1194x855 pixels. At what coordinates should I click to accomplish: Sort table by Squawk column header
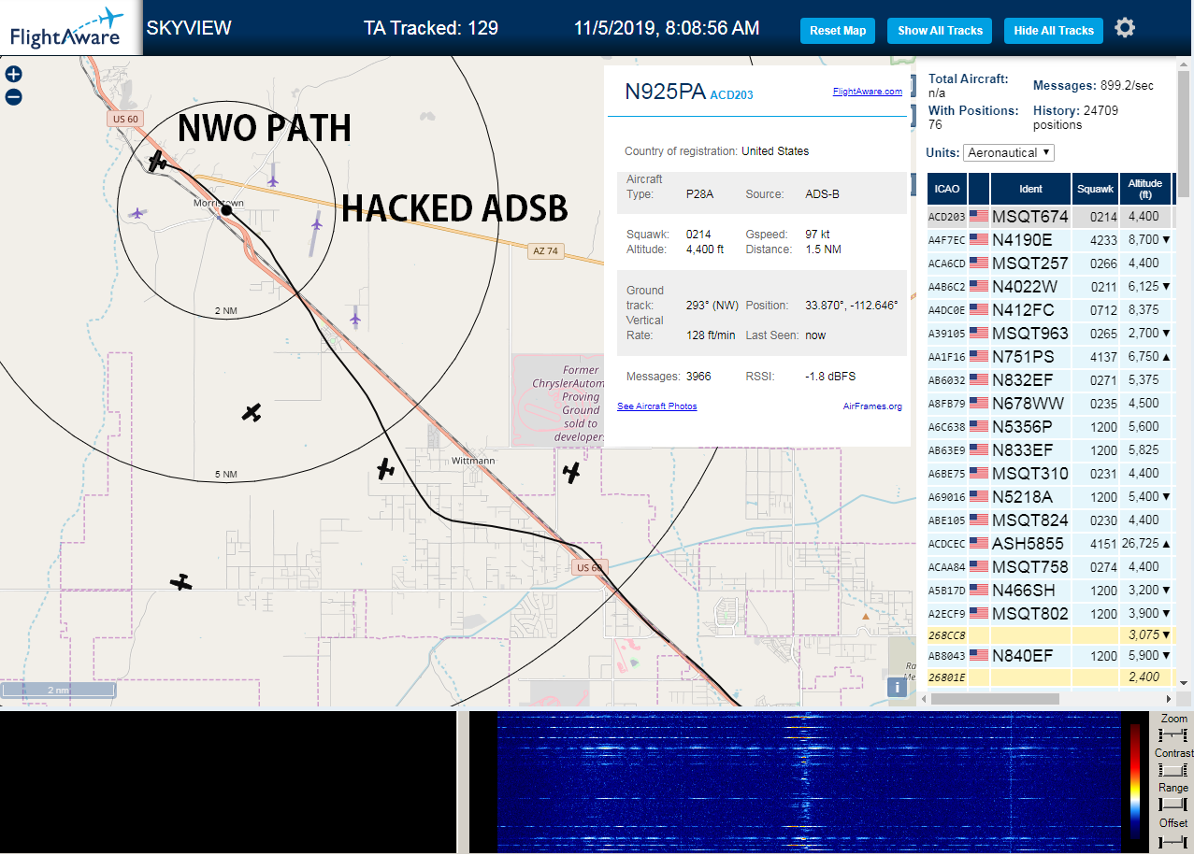coord(1095,189)
